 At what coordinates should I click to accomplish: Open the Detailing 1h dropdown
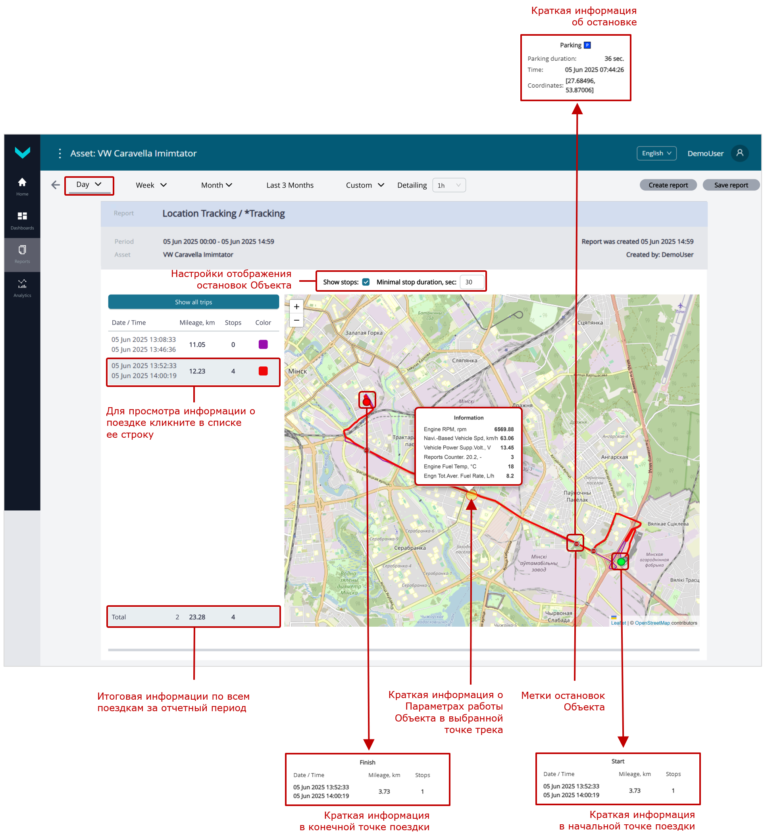pos(448,185)
